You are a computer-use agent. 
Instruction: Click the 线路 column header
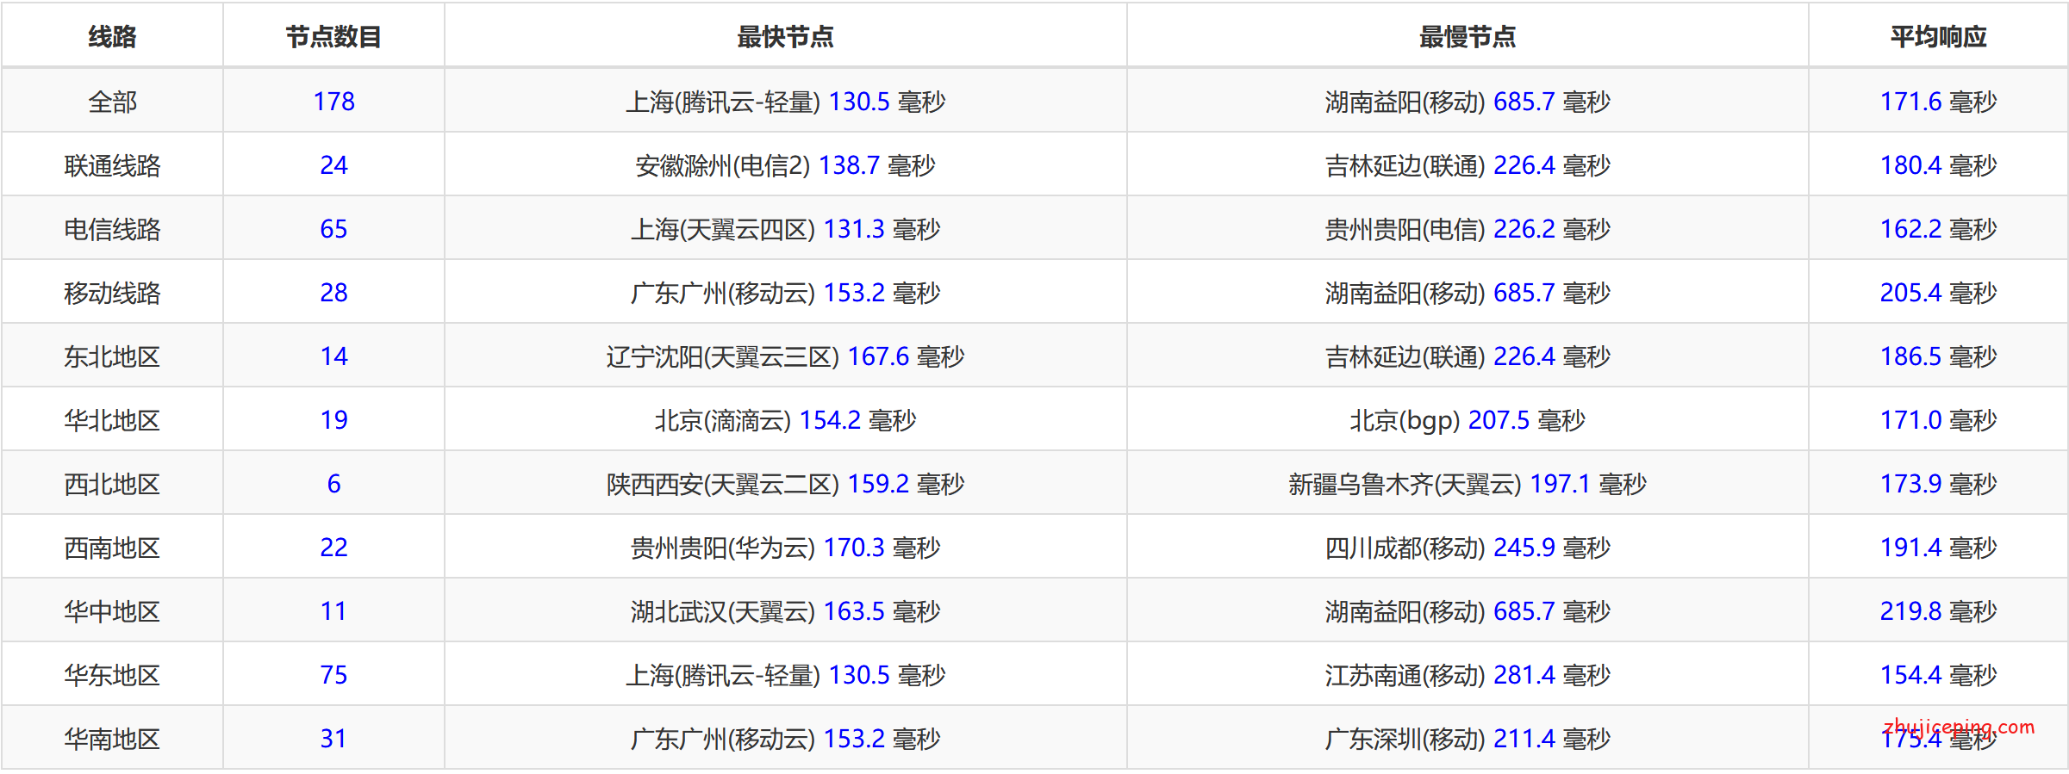112,36
